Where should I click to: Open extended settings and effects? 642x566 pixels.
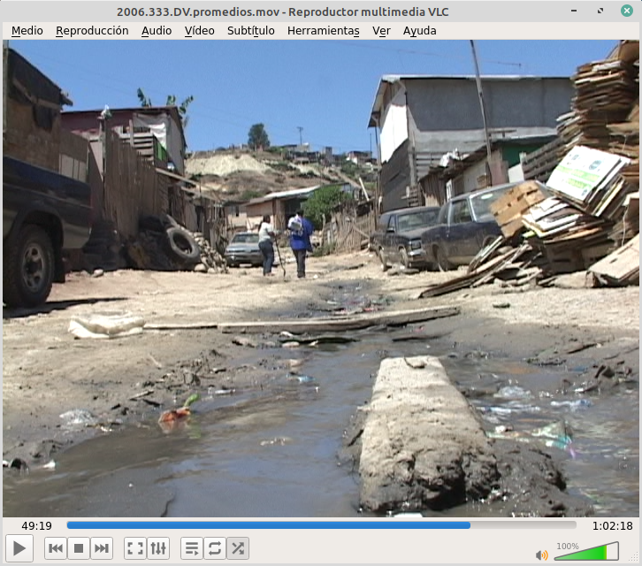(x=158, y=548)
